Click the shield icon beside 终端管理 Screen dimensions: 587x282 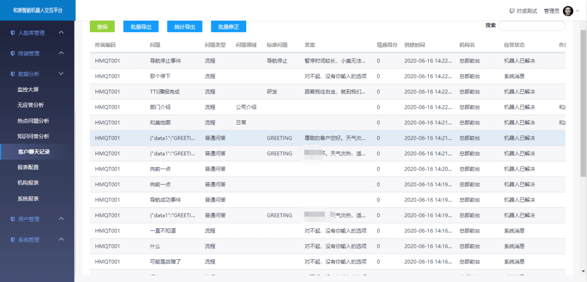(13, 53)
